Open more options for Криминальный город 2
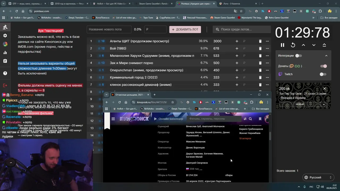This screenshot has height=191, width=340. point(267,77)
